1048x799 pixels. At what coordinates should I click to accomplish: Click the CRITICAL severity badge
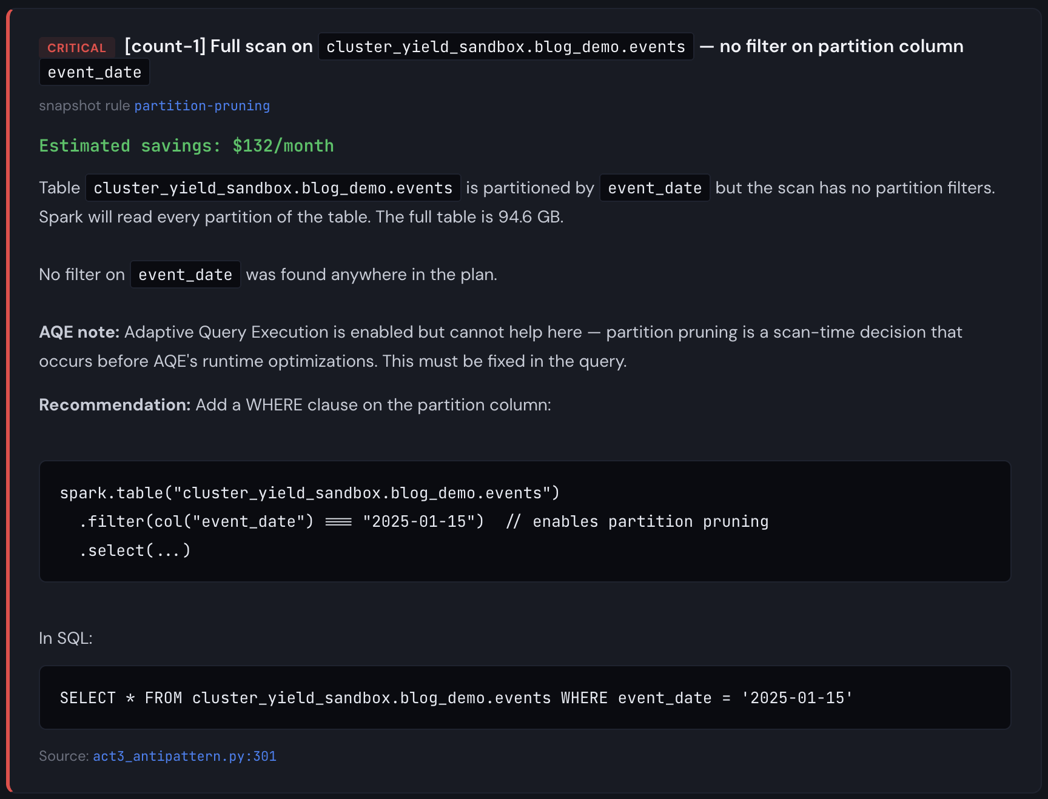pyautogui.click(x=76, y=48)
